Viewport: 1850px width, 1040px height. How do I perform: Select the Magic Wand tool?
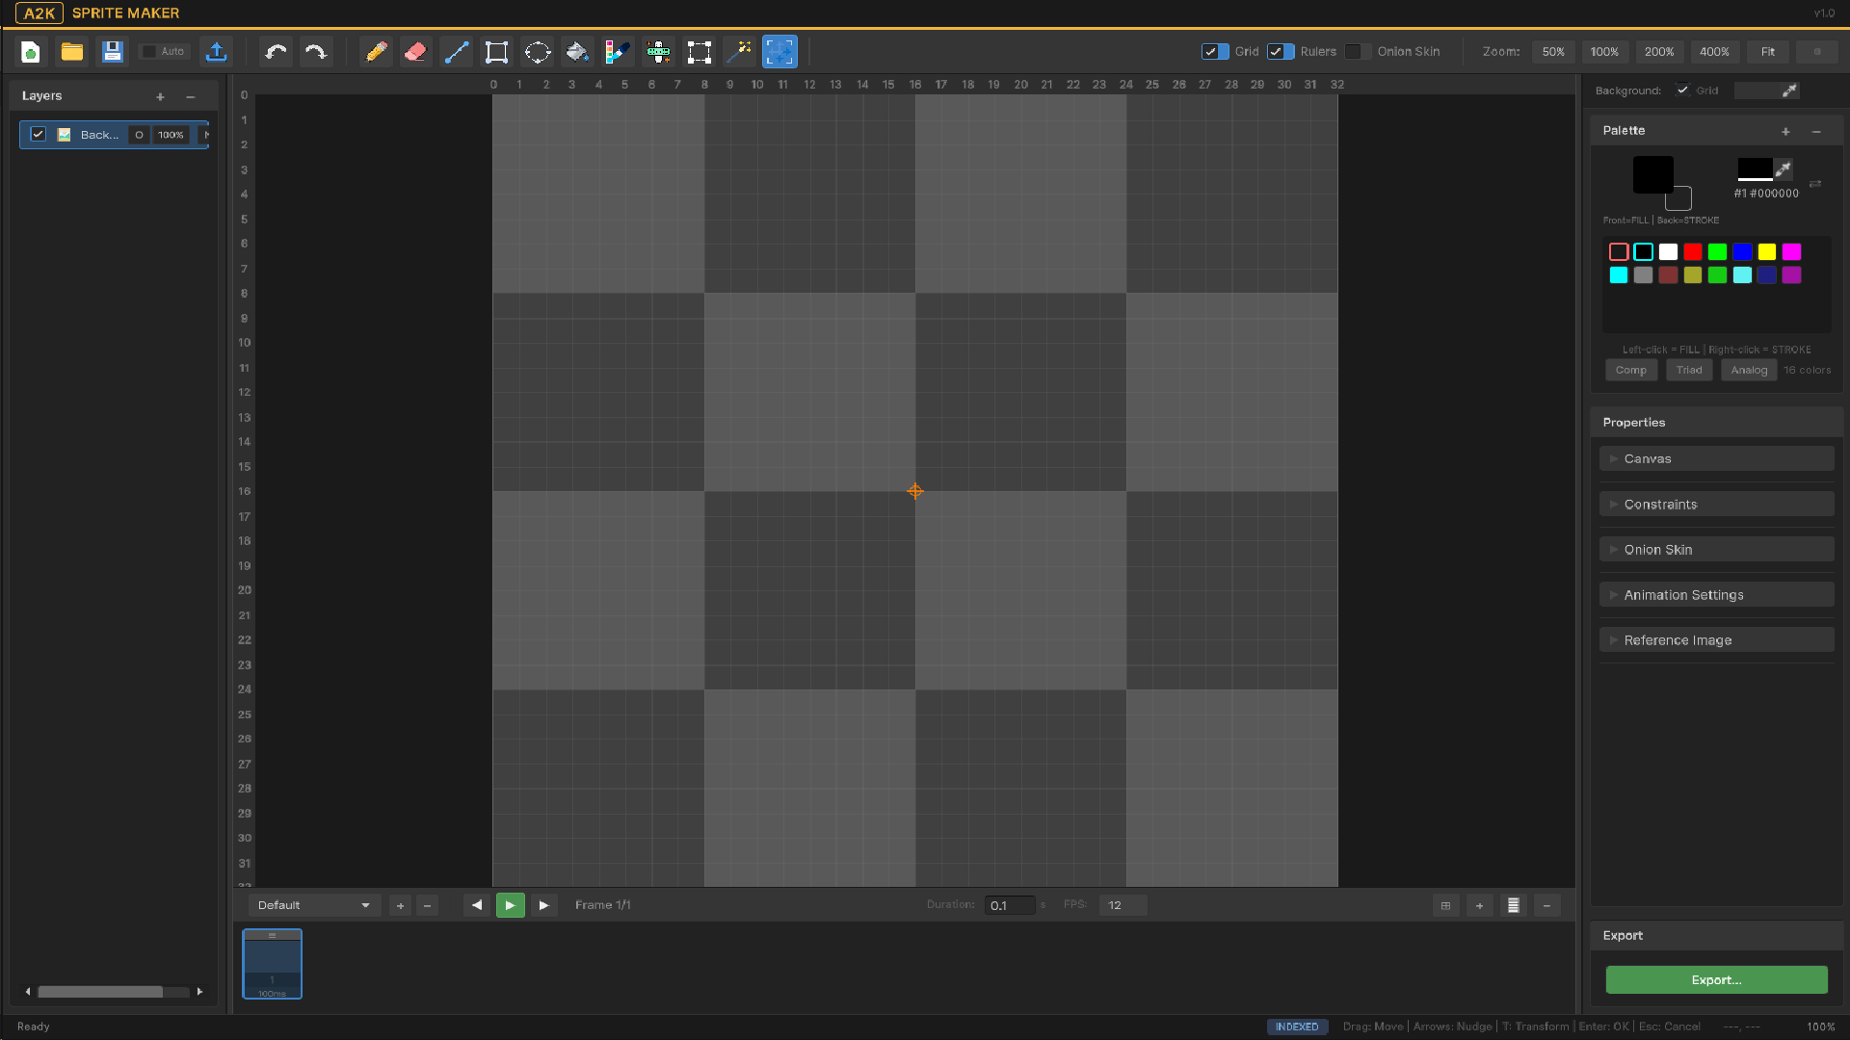click(x=739, y=52)
